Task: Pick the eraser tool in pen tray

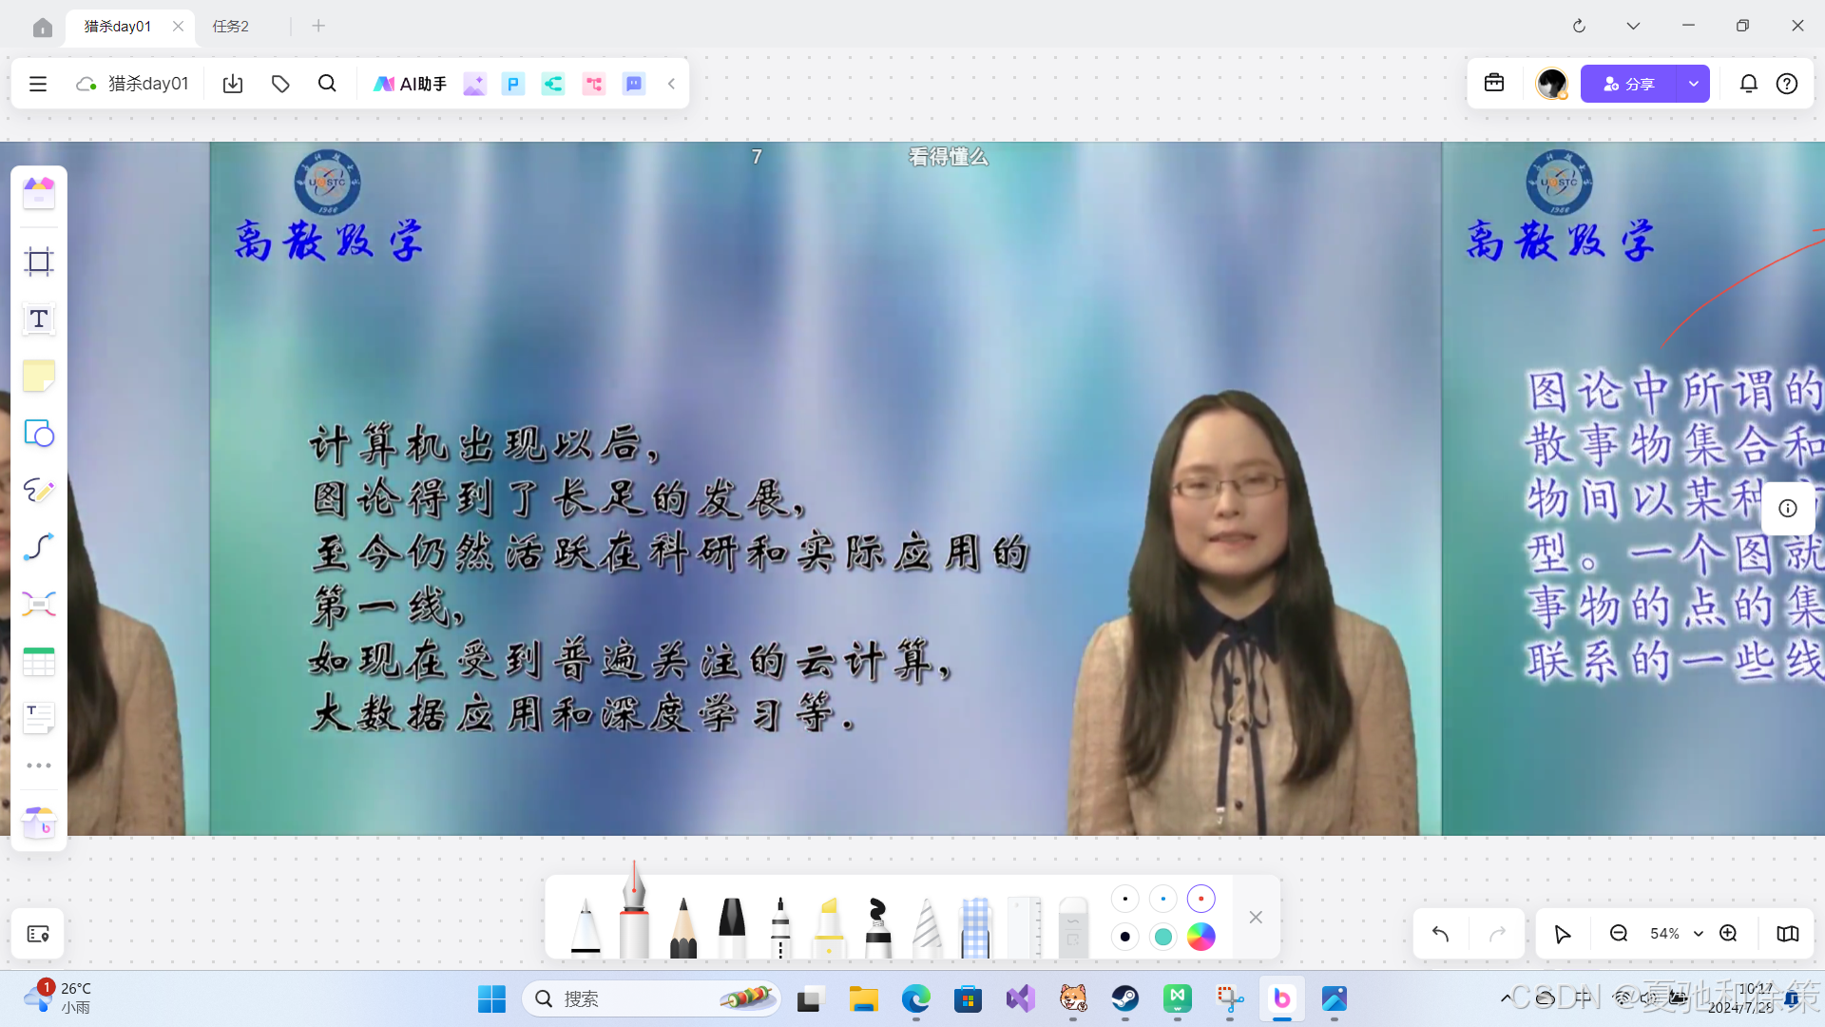Action: [x=1072, y=927]
